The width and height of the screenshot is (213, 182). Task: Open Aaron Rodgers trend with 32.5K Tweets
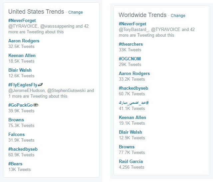[x=24, y=41]
